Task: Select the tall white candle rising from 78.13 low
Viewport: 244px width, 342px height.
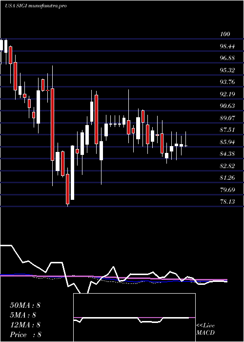Action: click(72, 173)
